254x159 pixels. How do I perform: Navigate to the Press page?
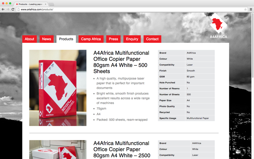113,39
